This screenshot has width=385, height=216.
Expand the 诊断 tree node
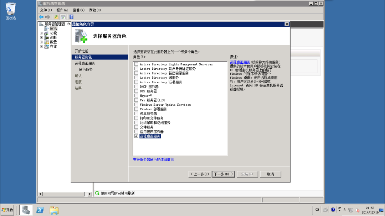pyautogui.click(x=41, y=37)
